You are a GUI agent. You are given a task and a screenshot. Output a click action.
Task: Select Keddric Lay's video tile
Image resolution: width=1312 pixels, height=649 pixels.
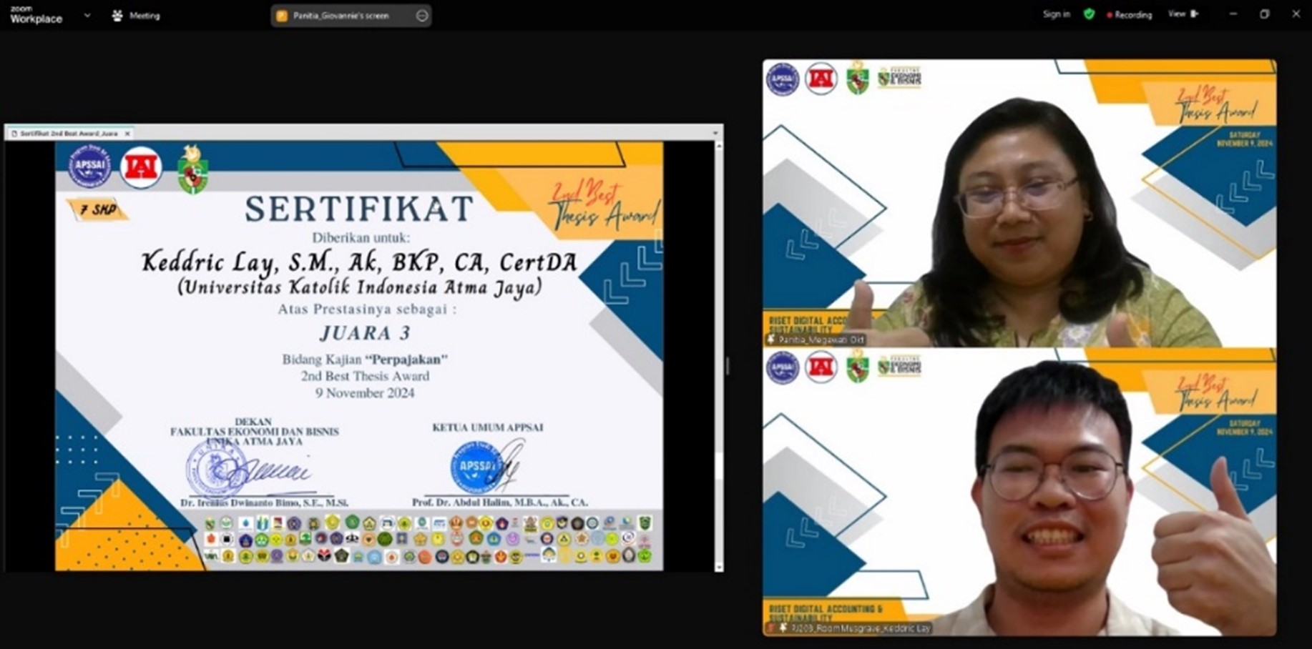pos(1019,492)
